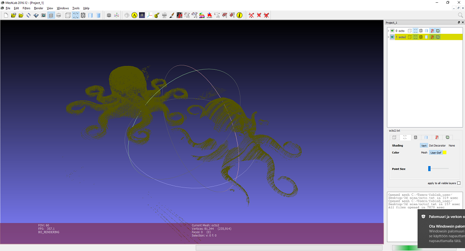Toggle fill rendering in main toolbar
Screen dimensions: 465x251
pos(91,15)
